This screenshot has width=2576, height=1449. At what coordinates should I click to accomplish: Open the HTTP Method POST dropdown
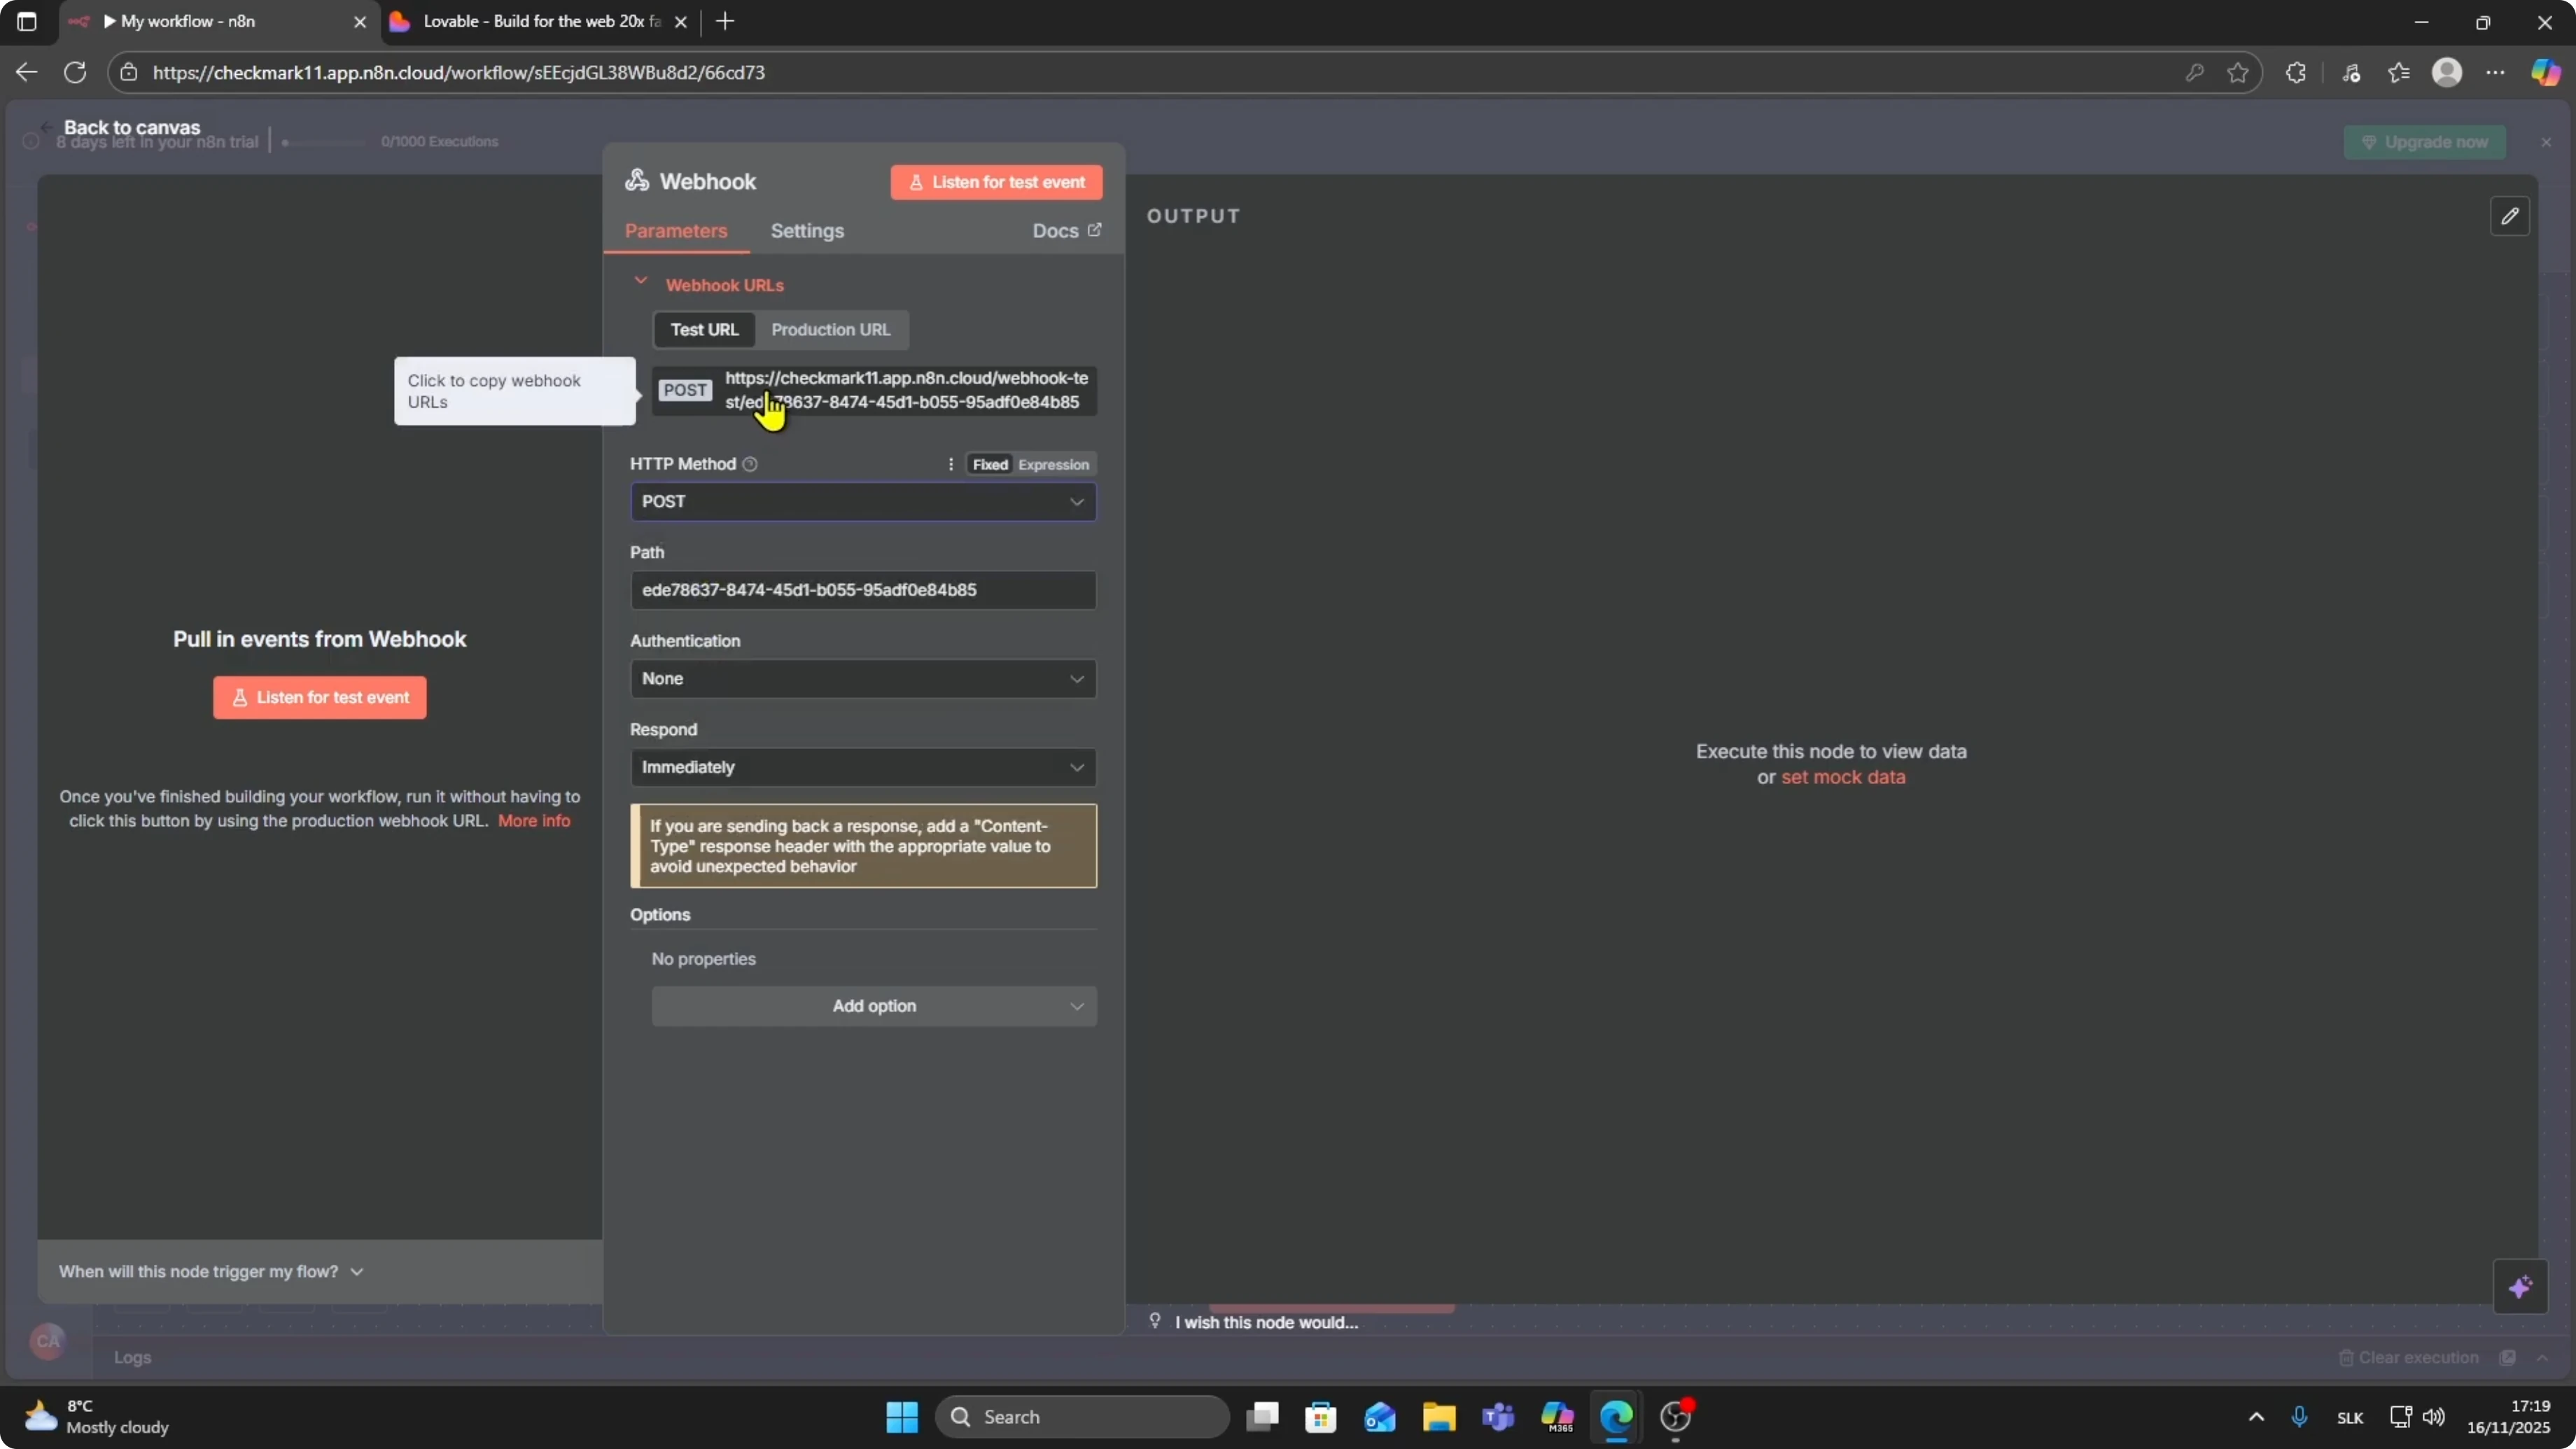[x=863, y=502]
